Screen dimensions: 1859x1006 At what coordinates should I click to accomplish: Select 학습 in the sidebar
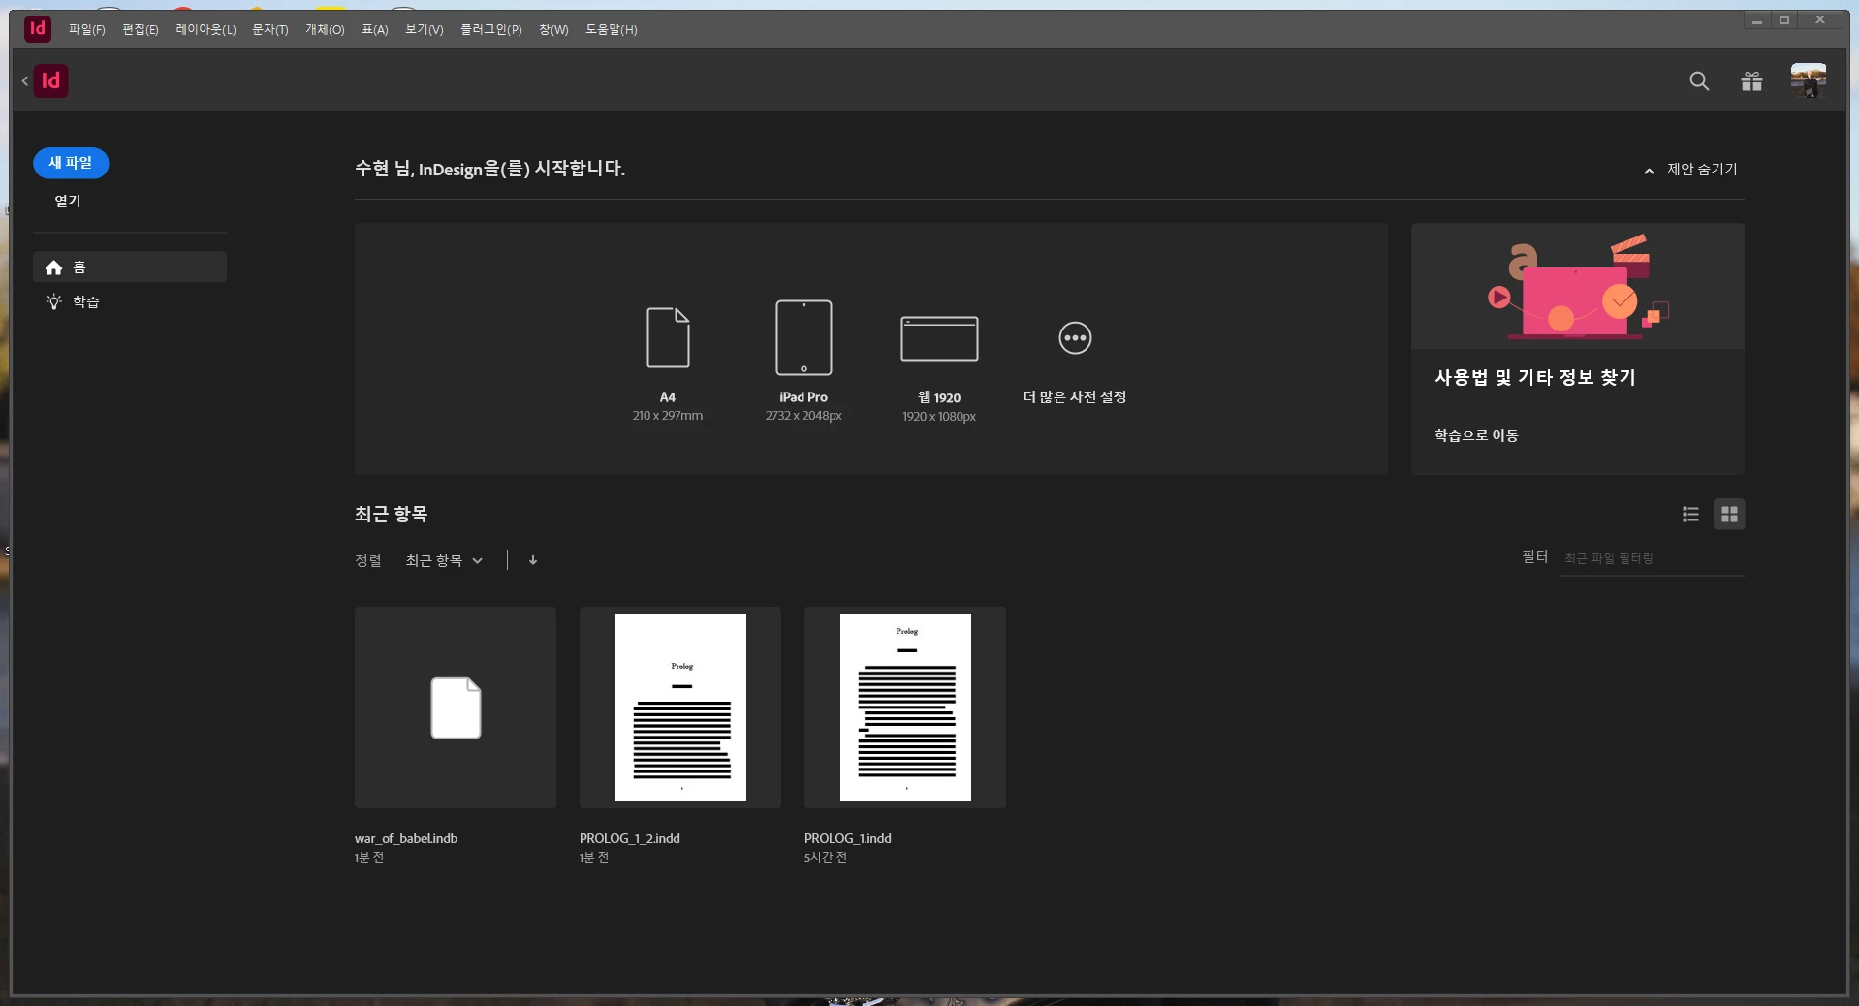(130, 302)
